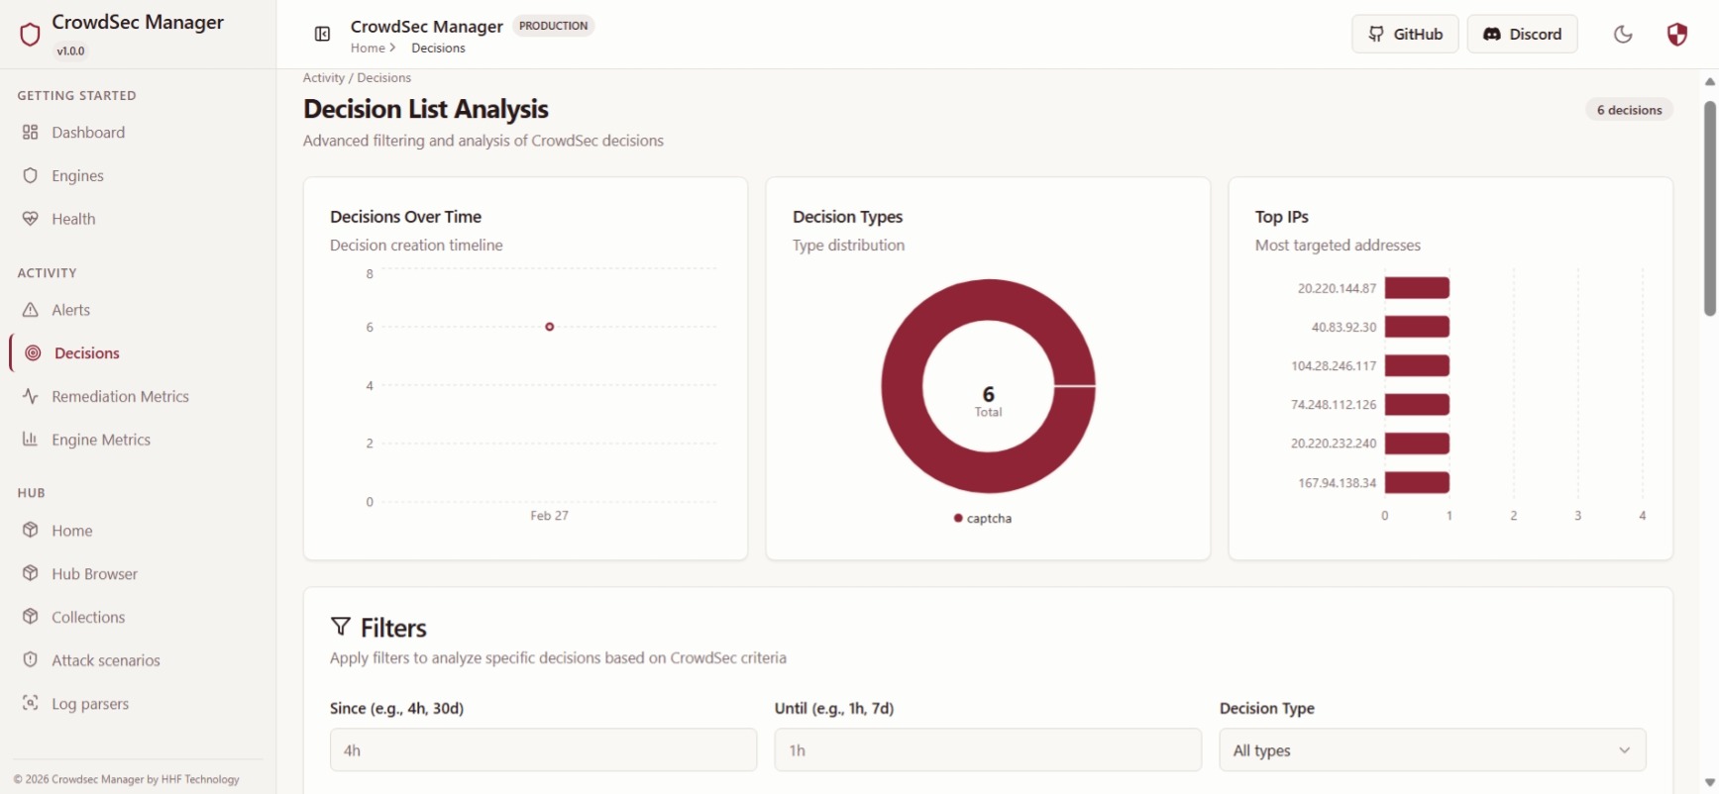Click the bar for IP 167.94.138.34
Screen dimensions: 1719x794
tap(1417, 482)
